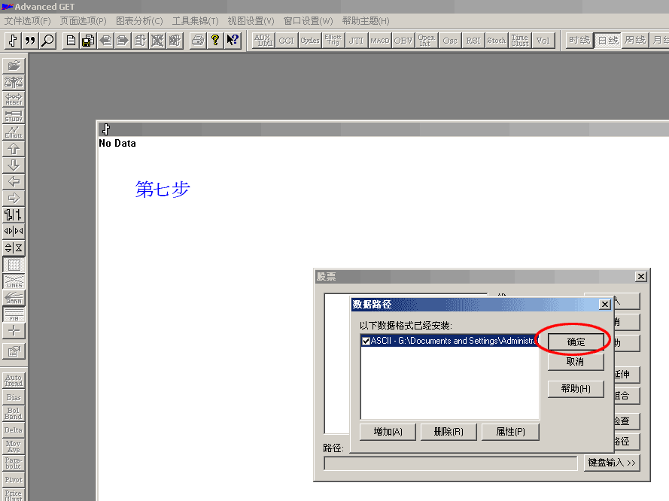
Task: Click the Pivot study button
Action: point(14,480)
